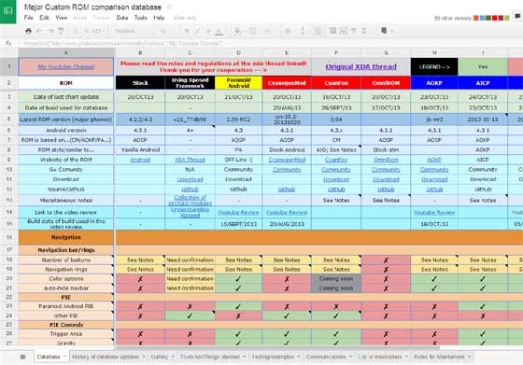Image resolution: width=523 pixels, height=365 pixels.
Task: Select the Stock ROM header cell
Action: tap(140, 83)
